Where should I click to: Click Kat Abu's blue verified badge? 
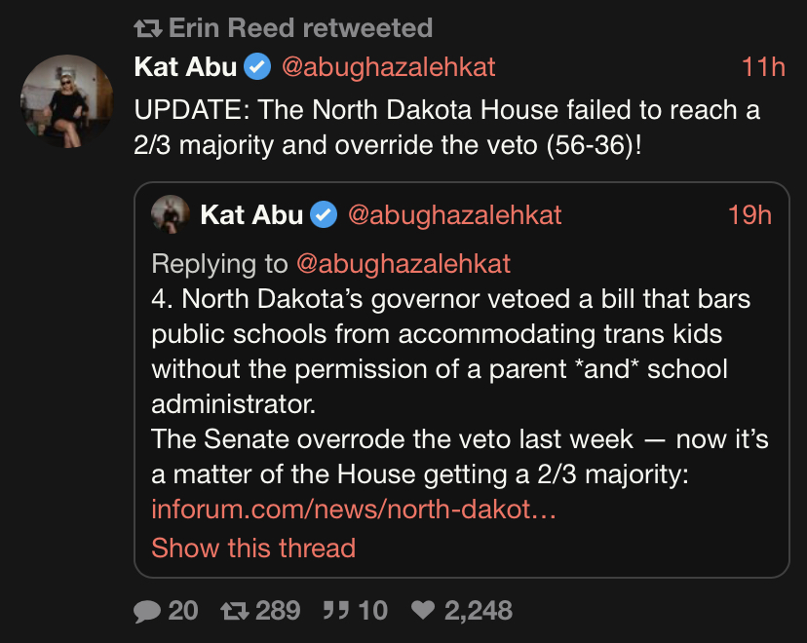pyautogui.click(x=256, y=67)
